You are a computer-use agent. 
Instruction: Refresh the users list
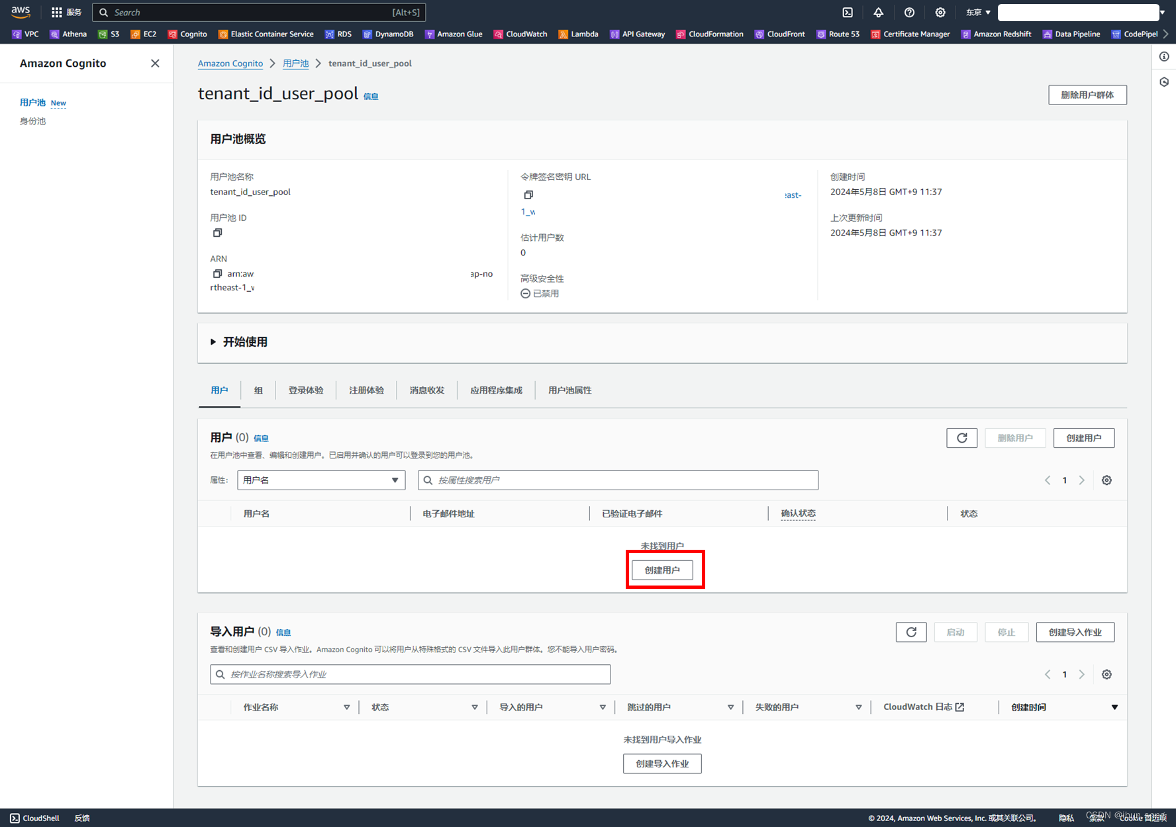(x=962, y=438)
